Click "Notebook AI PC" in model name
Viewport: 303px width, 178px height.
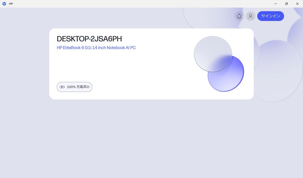121,48
